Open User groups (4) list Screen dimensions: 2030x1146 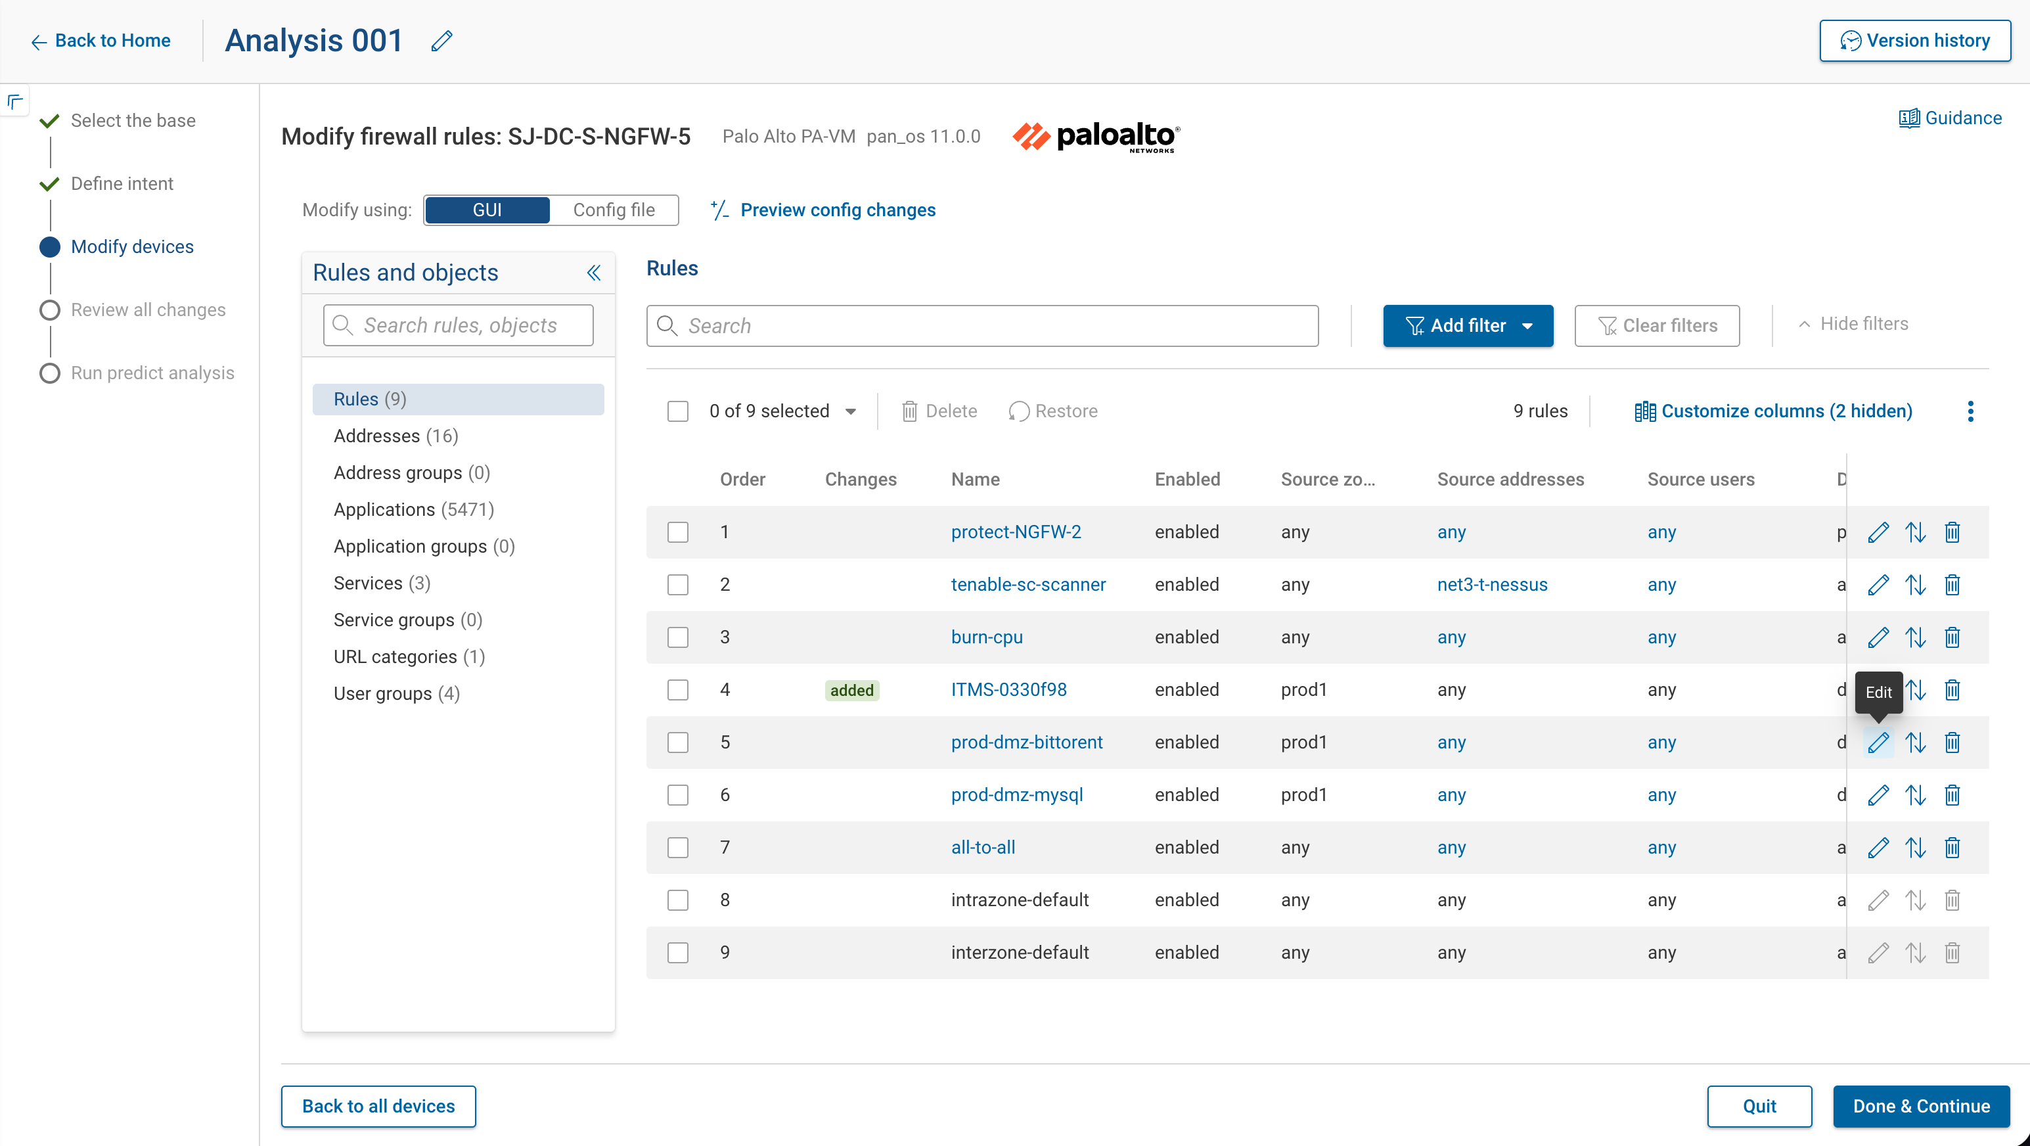[396, 694]
